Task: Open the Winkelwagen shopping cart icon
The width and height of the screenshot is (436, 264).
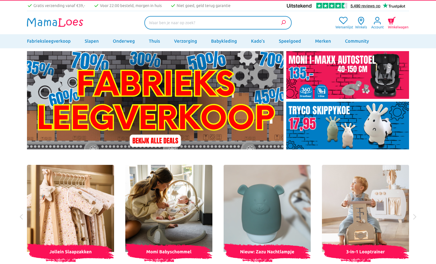Action: tap(392, 21)
